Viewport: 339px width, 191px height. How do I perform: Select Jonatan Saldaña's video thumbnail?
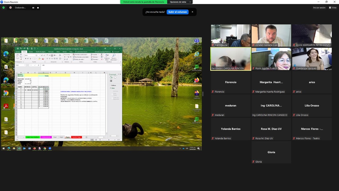click(x=271, y=36)
